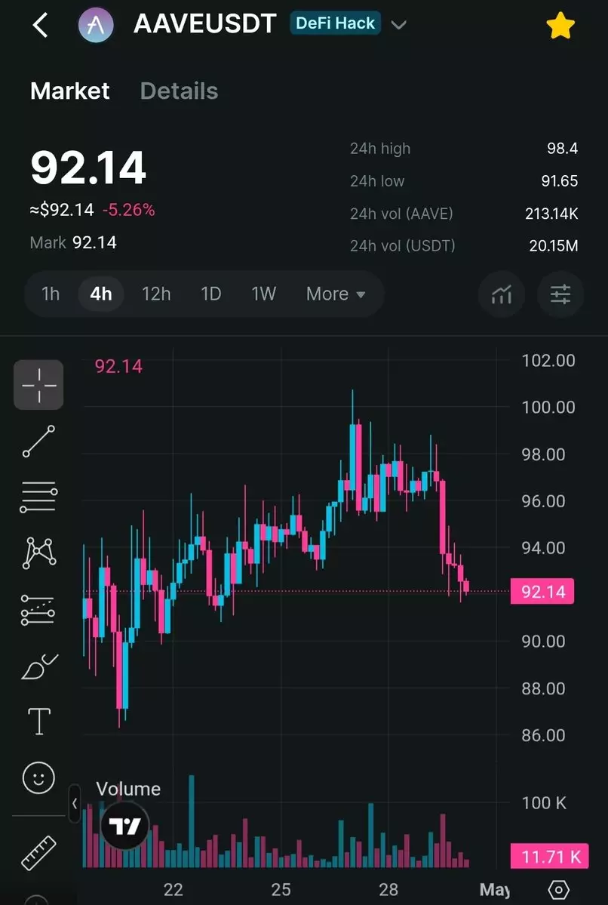The width and height of the screenshot is (608, 905).
Task: Select the trend line drawing tool
Action: (x=38, y=441)
